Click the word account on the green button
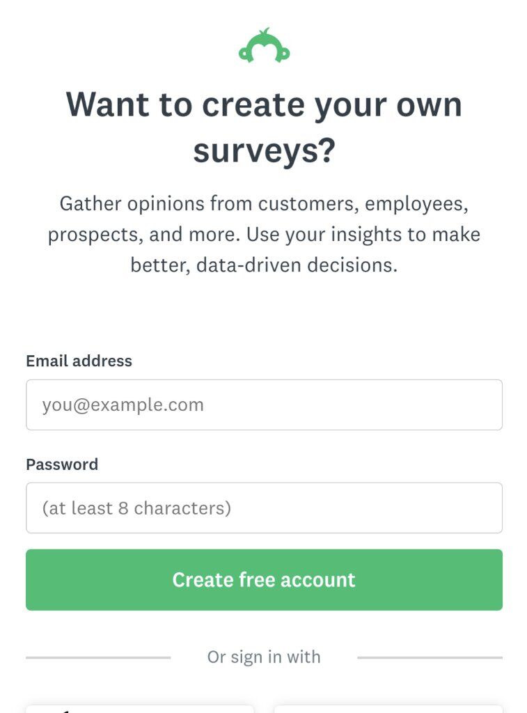 click(318, 580)
